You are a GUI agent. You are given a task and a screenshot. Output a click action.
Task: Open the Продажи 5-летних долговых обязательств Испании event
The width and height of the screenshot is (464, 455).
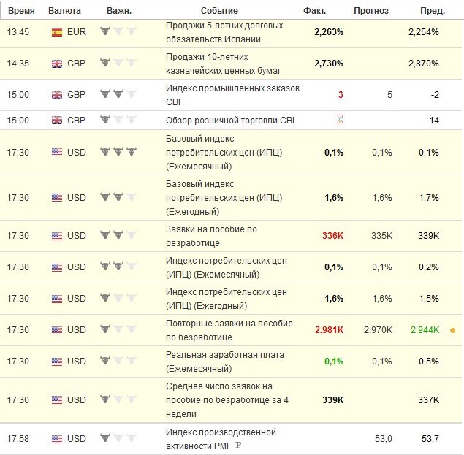(224, 32)
